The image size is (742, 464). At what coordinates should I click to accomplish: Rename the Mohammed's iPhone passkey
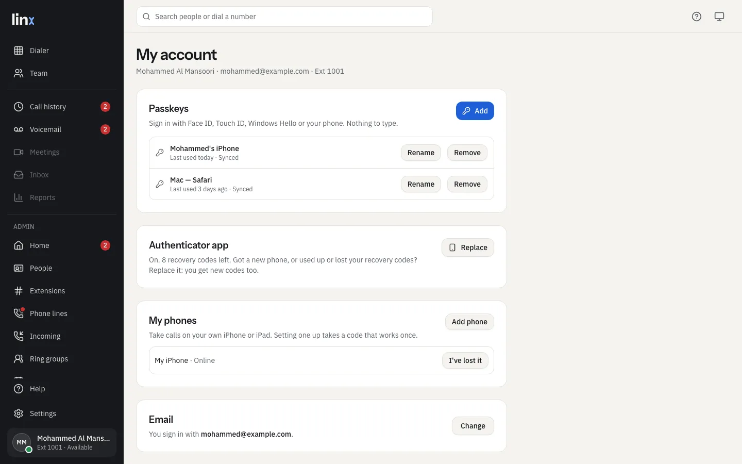tap(421, 153)
